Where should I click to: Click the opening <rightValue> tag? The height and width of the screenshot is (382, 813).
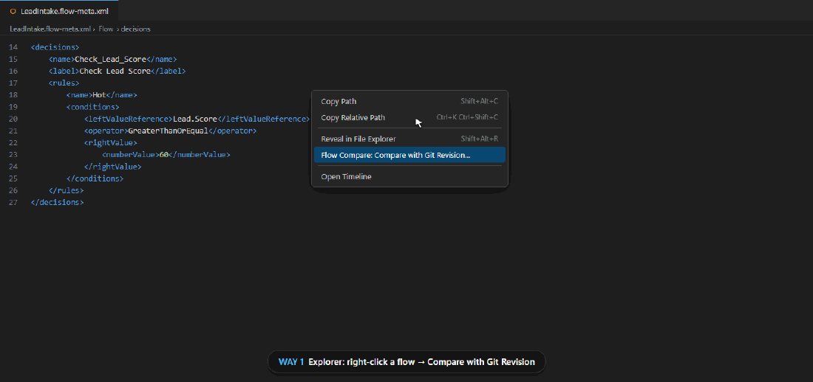(110, 143)
